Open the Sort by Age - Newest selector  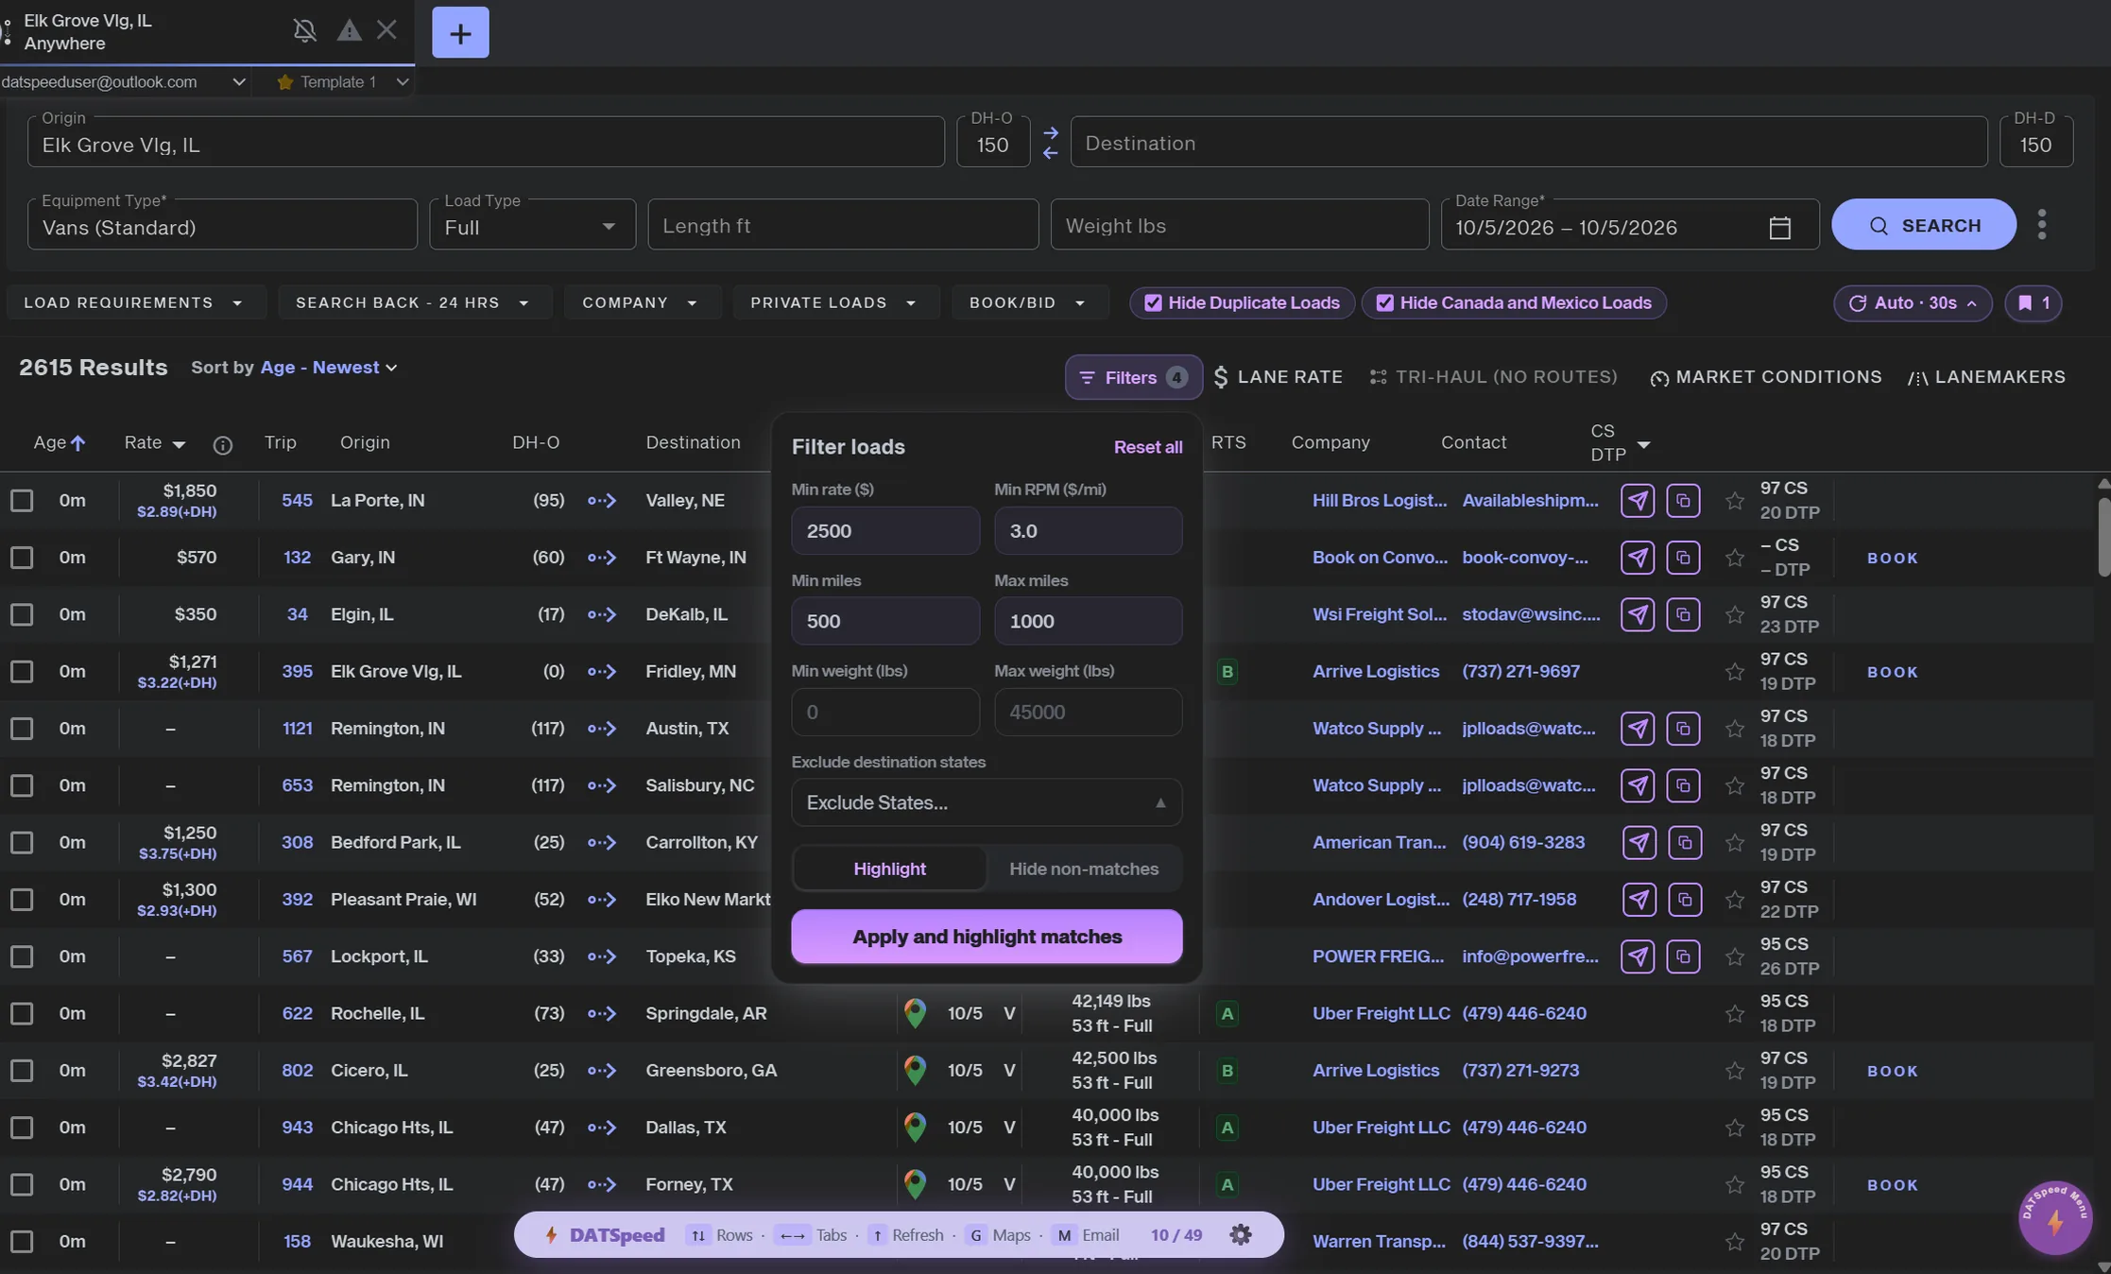click(329, 368)
